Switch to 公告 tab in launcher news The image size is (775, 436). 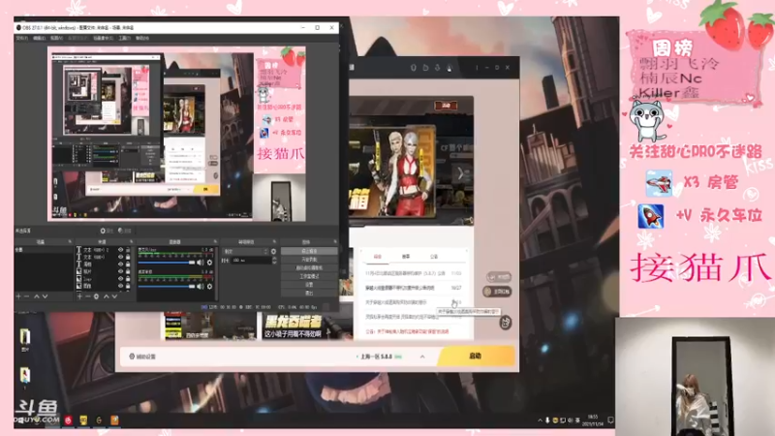pyautogui.click(x=434, y=257)
